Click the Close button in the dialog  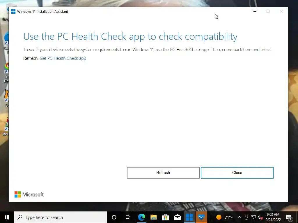pos(237,172)
